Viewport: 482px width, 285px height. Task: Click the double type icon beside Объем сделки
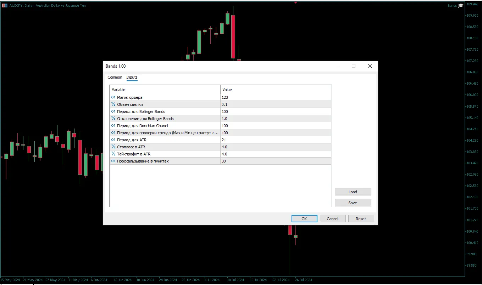tap(113, 104)
